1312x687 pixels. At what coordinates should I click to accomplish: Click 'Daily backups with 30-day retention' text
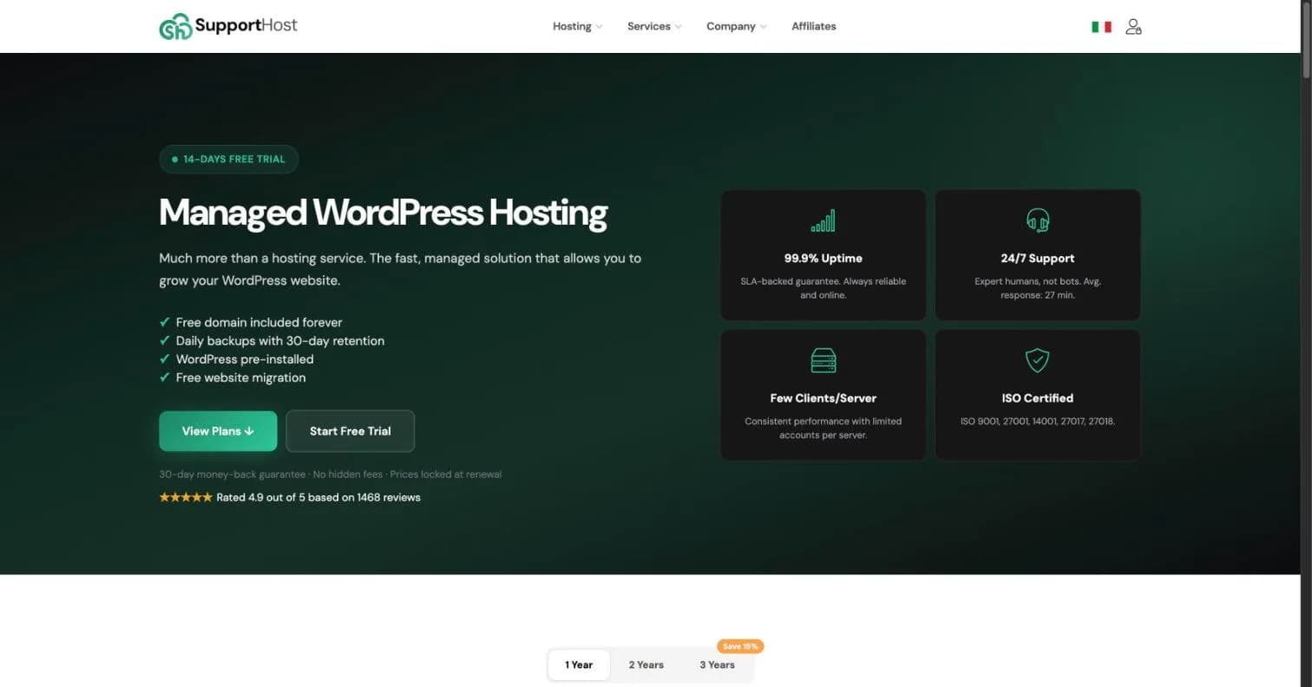tap(280, 341)
